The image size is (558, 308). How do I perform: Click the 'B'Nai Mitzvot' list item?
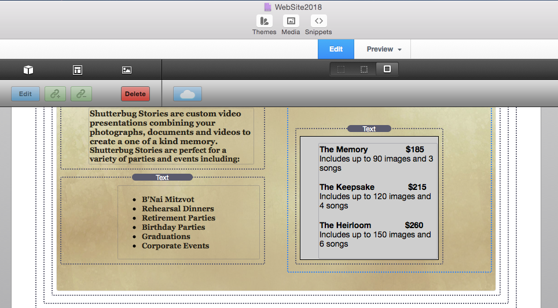coord(168,199)
